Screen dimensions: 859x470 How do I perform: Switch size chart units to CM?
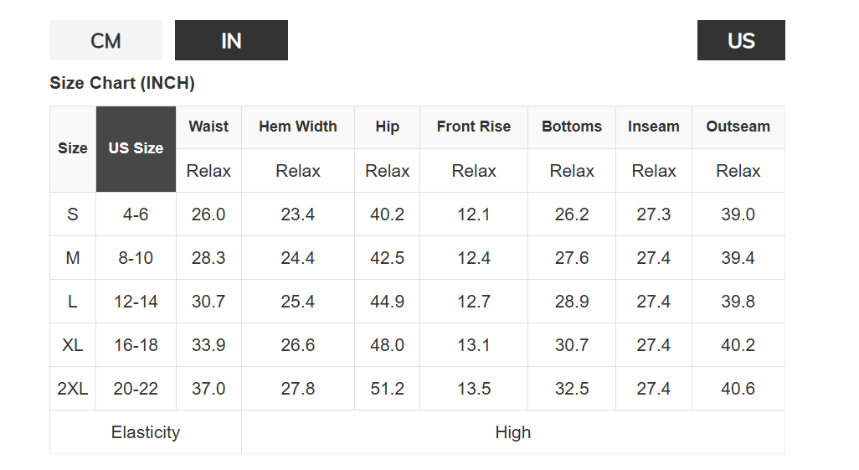click(x=105, y=40)
